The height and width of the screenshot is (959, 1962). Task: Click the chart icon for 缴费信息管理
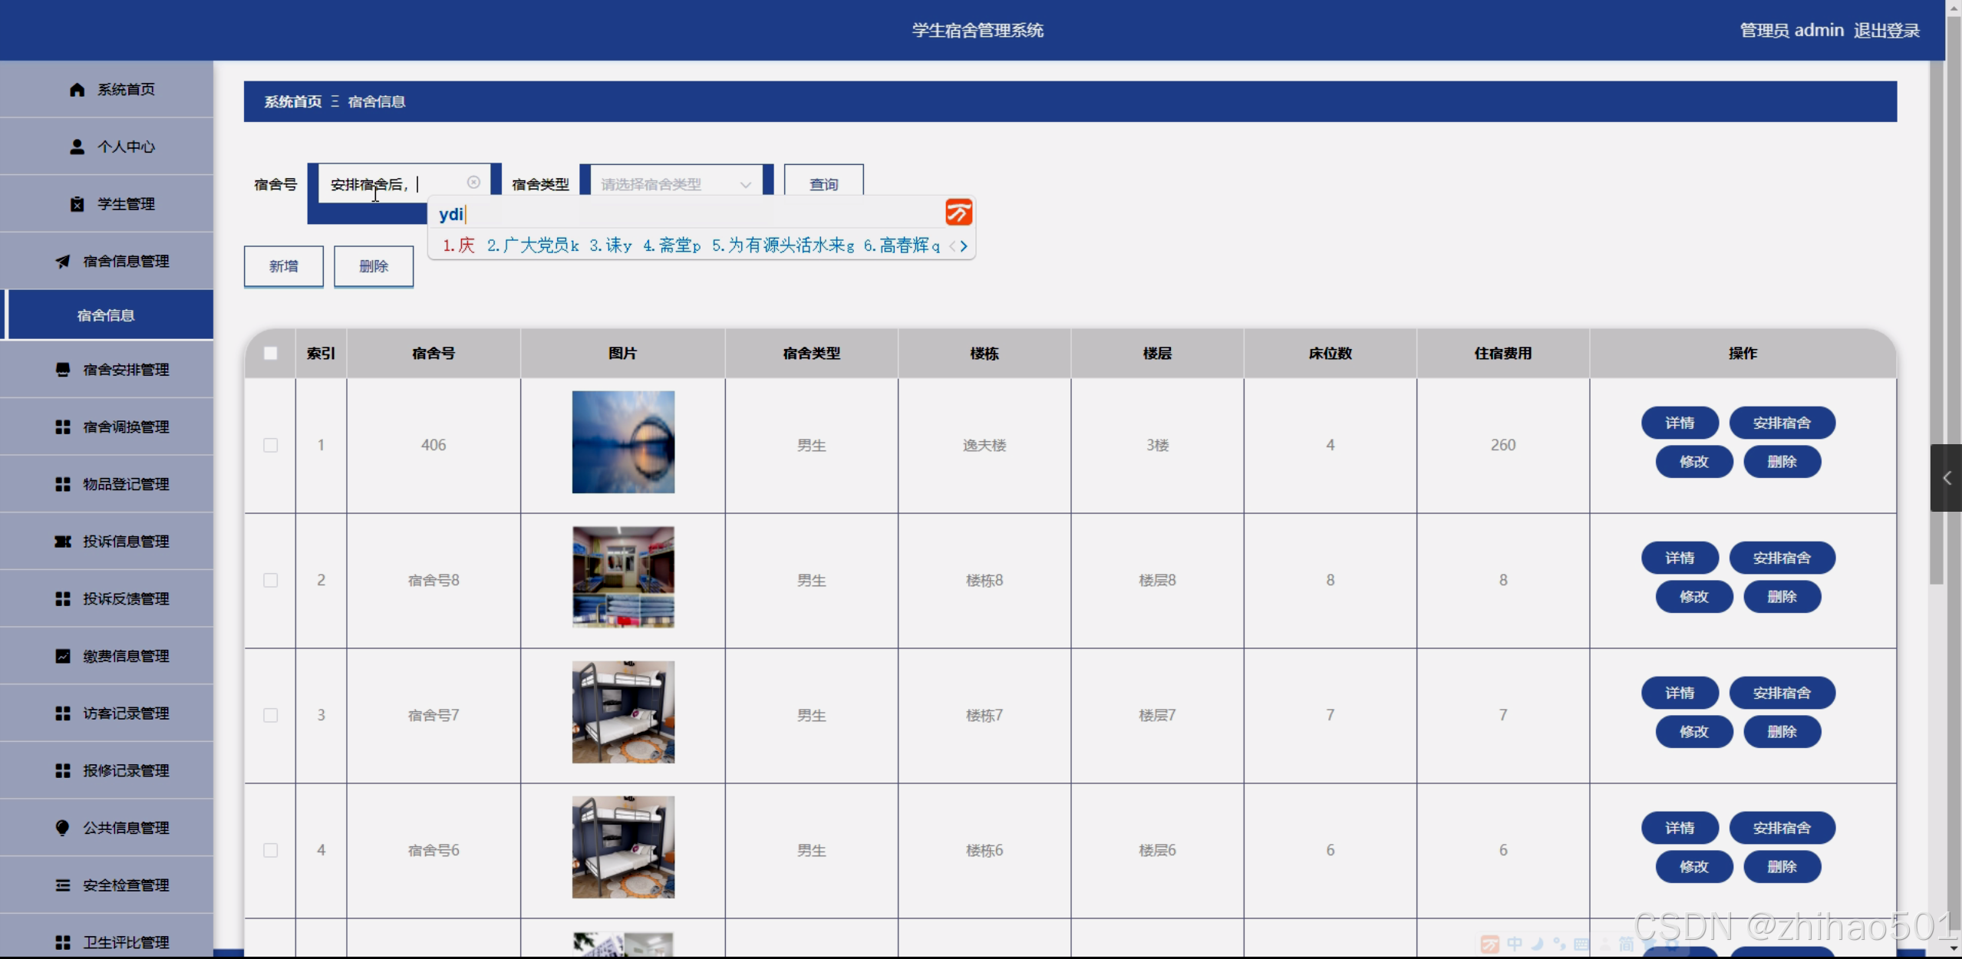click(x=63, y=656)
